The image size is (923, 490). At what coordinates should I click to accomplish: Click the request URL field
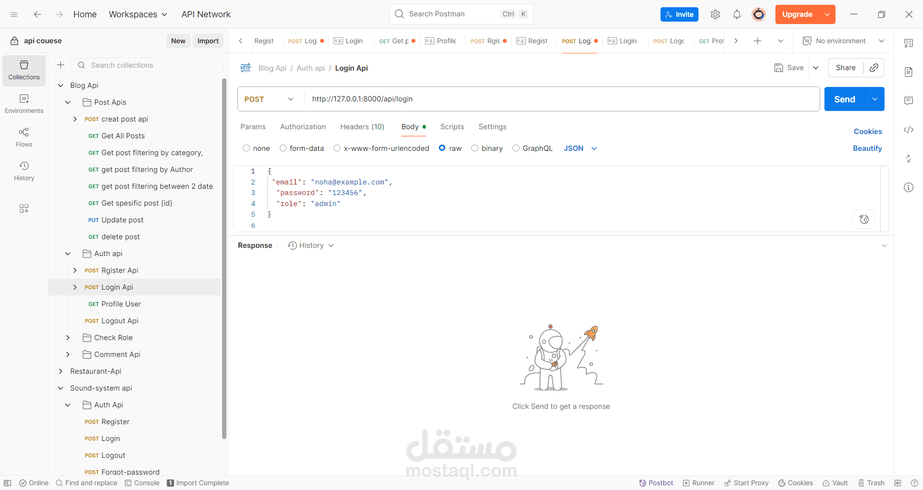[x=561, y=99]
